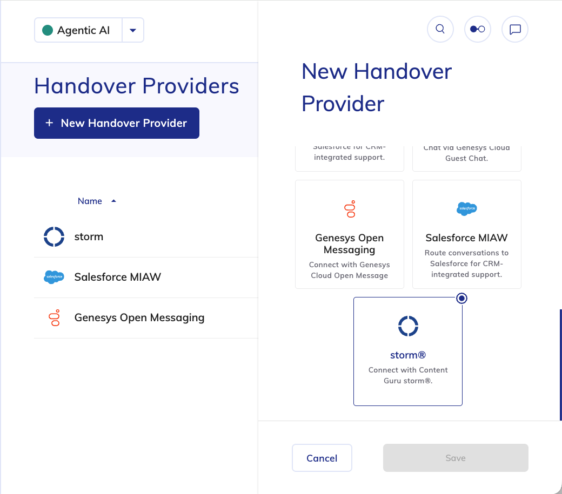This screenshot has width=562, height=494.
Task: Select the storm® radio button indicator
Action: (461, 298)
